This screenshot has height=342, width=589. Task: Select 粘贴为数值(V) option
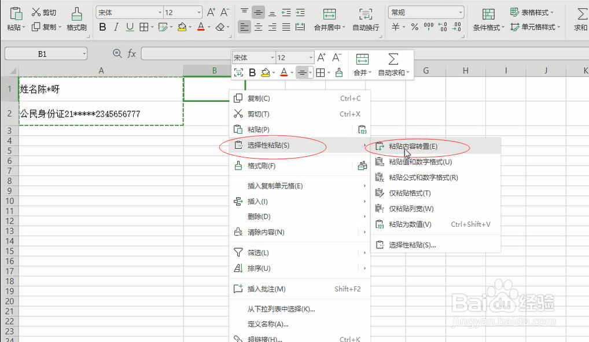pos(436,225)
